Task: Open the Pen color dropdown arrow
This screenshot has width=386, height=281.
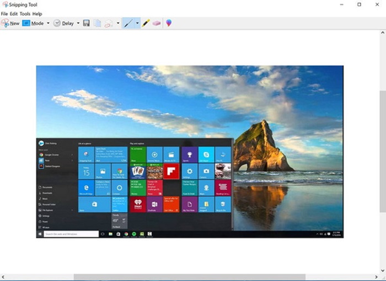Action: pyautogui.click(x=137, y=23)
